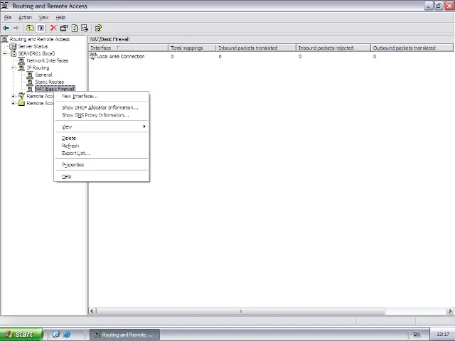Open Properties from the context menu
Screen dimensions: 455x341
[102, 165]
